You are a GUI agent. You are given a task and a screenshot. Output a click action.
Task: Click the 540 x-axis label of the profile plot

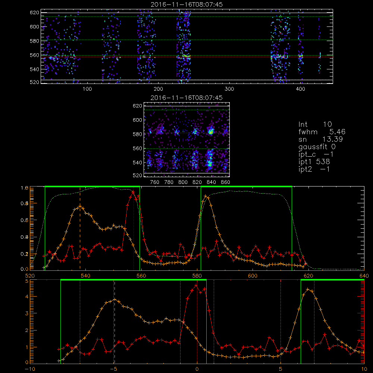pyautogui.click(x=86, y=276)
